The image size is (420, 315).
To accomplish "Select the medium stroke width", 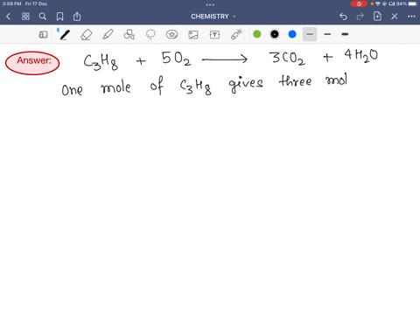I will 327,34.
